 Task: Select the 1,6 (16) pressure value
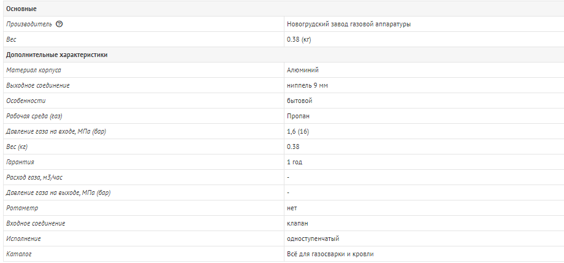pos(298,131)
